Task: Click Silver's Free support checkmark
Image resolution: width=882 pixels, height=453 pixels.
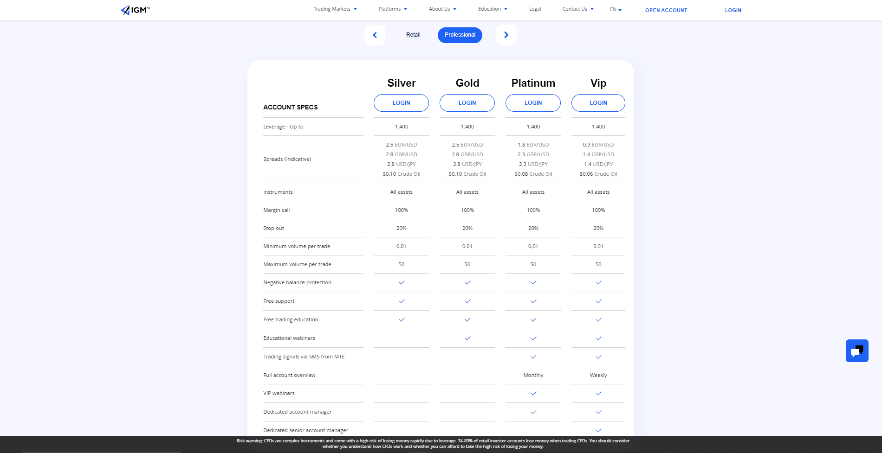Action: click(x=402, y=301)
